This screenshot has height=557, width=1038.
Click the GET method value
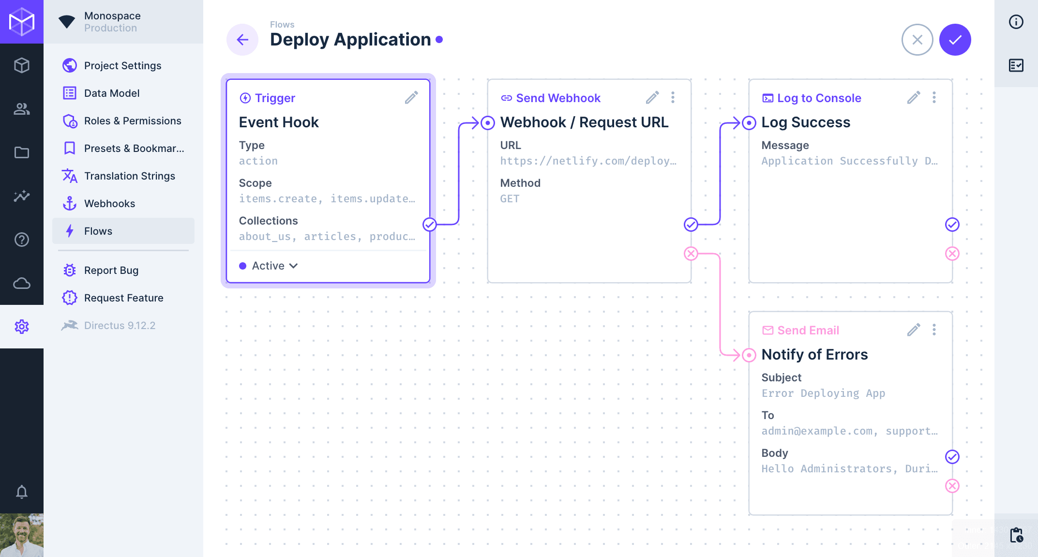(x=510, y=198)
